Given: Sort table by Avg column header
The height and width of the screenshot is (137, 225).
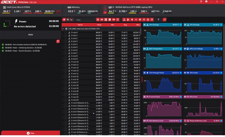Looking at the screenshot, I should point(125,25).
